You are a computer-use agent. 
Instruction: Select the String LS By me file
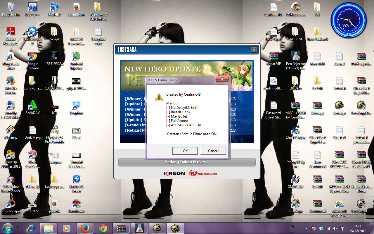tap(296, 159)
